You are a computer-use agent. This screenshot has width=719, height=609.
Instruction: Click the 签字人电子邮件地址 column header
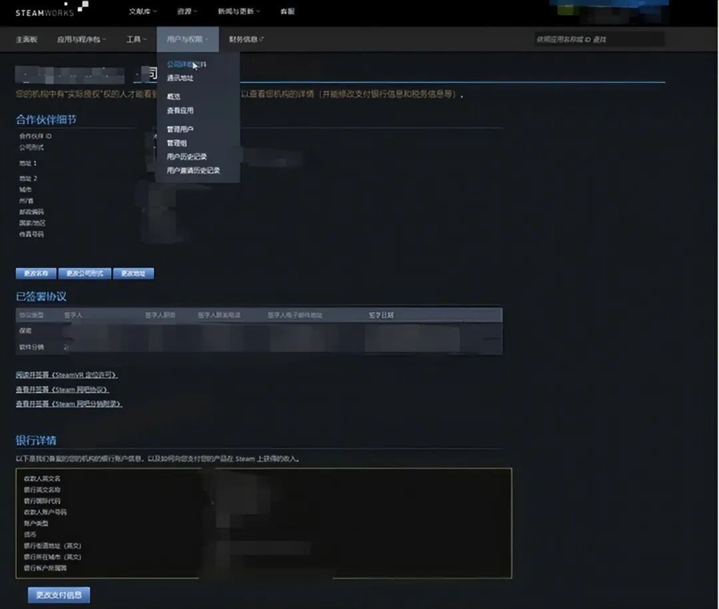pos(295,315)
